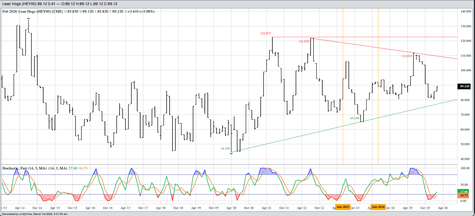475x216 pixels.
Task: Select the 65.048 green low label
Action: 355,118
